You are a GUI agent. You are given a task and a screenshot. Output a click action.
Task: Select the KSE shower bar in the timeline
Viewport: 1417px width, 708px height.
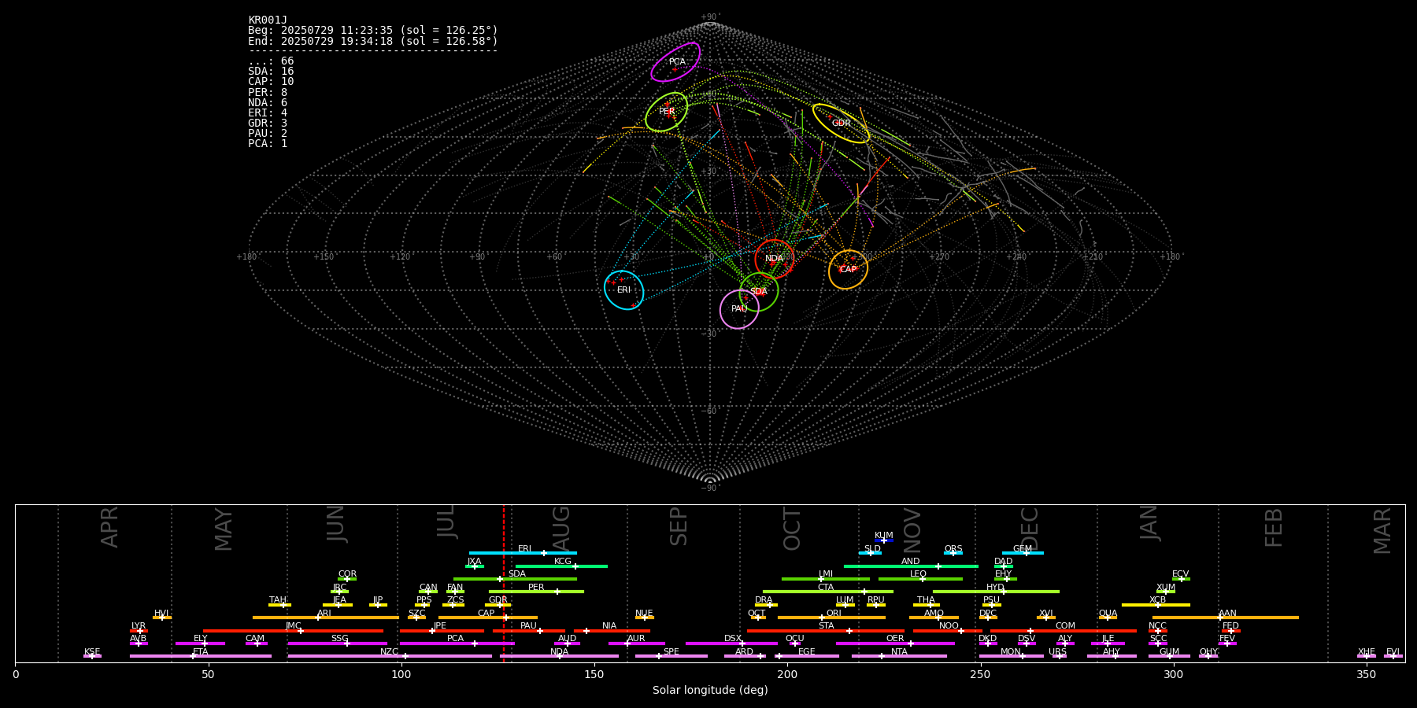click(92, 656)
